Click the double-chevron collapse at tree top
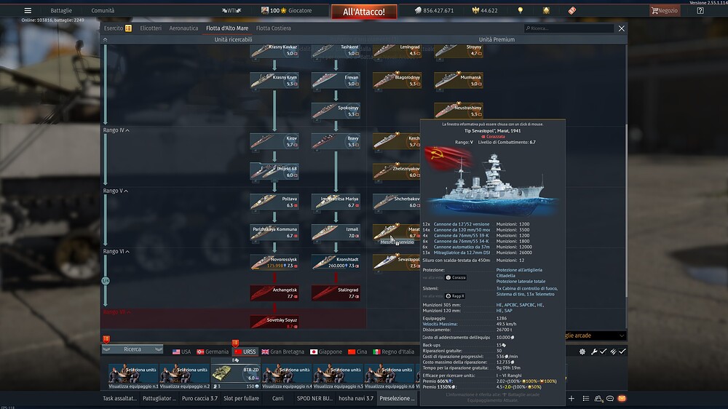 (x=106, y=40)
